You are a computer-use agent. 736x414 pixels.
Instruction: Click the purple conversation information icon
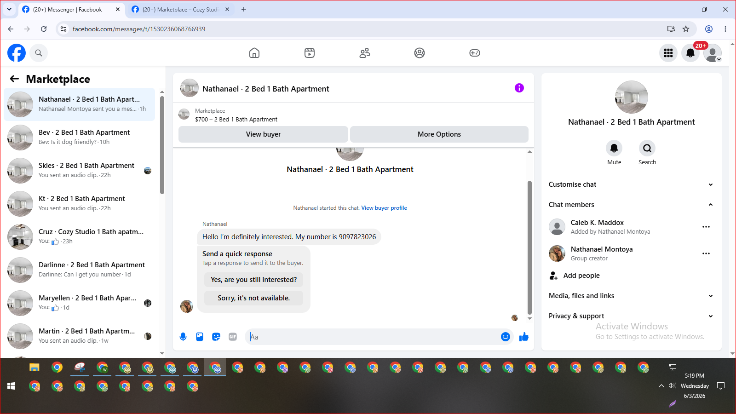pyautogui.click(x=519, y=88)
